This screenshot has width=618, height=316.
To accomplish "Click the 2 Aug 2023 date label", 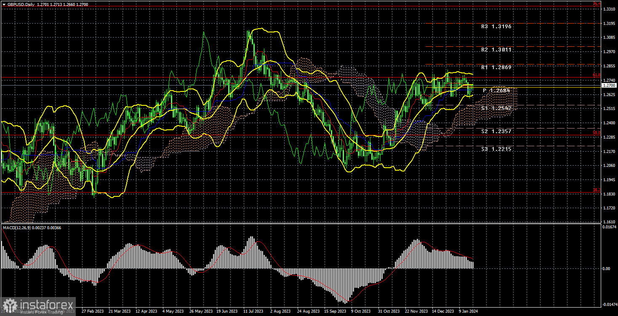I will (280, 311).
